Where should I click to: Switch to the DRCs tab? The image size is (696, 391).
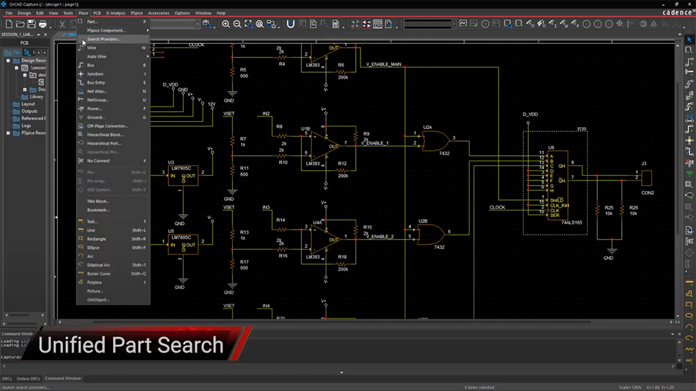click(7, 379)
